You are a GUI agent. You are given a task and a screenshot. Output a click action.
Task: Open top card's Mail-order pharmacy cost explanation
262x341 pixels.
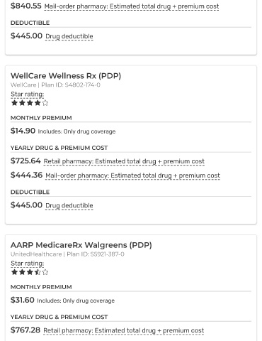click(132, 6)
